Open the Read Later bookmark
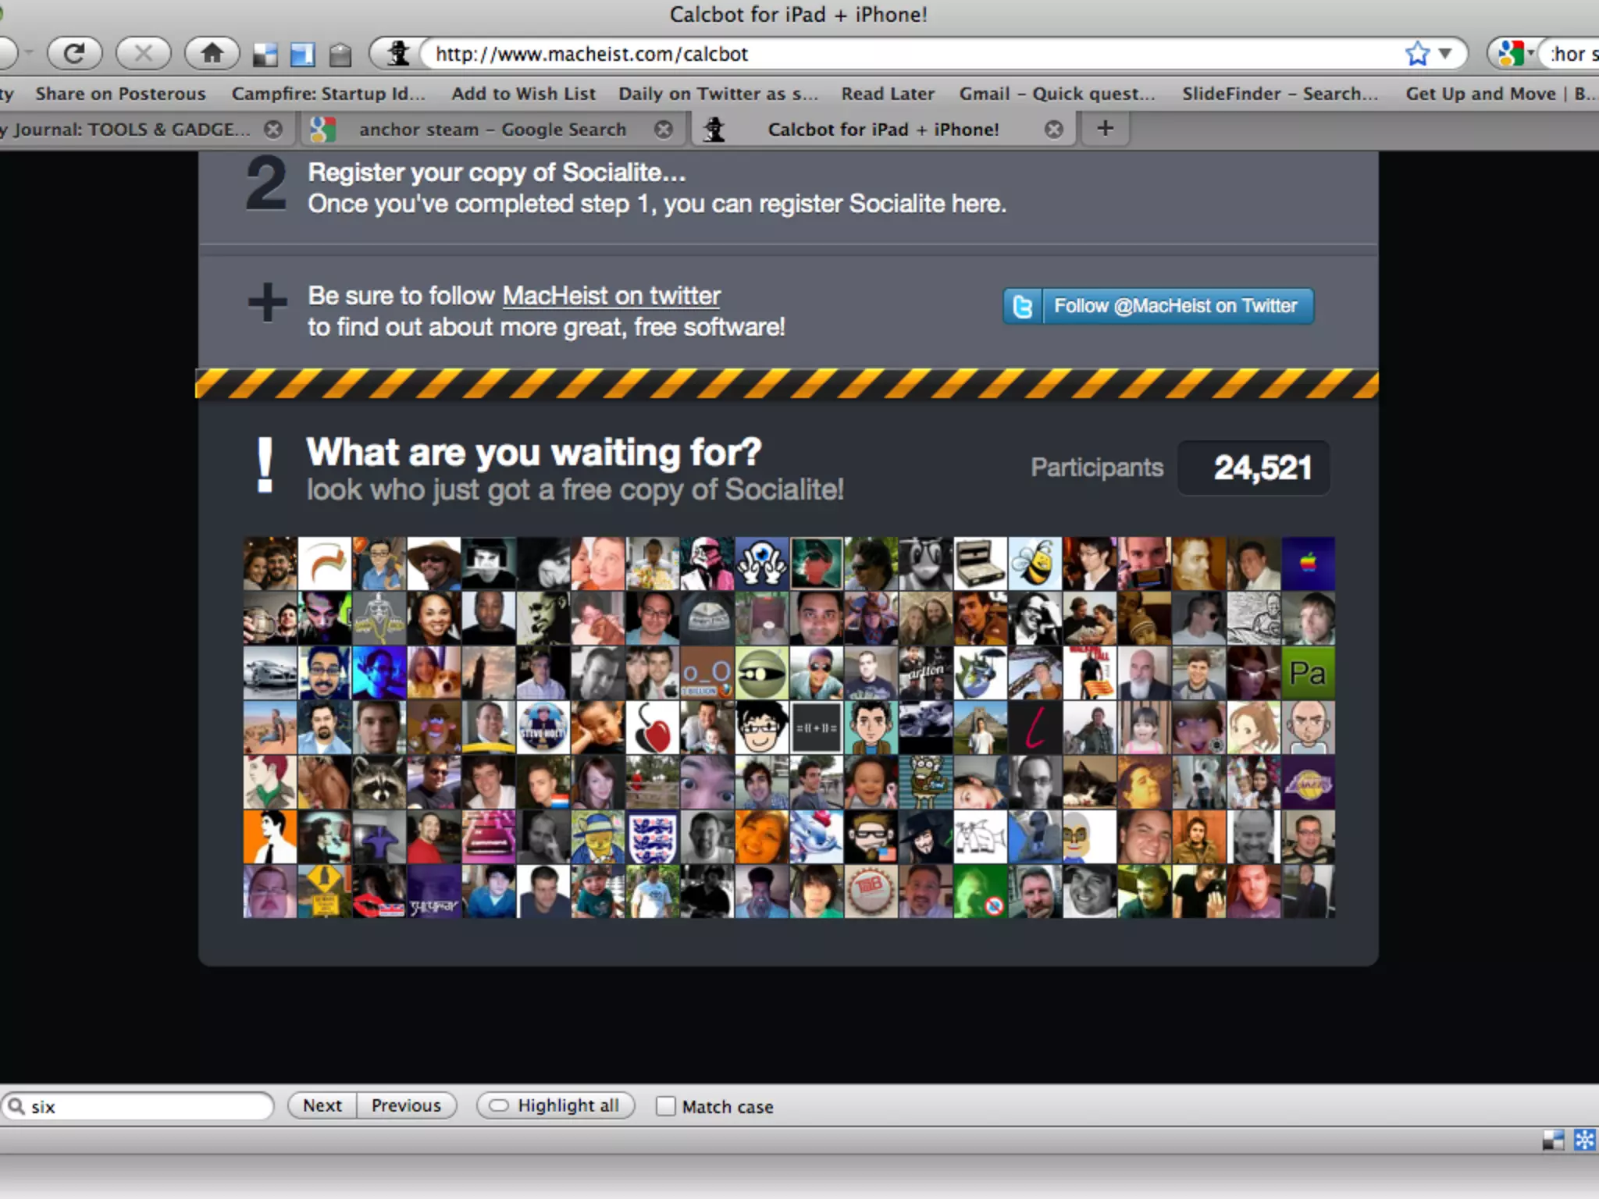The height and width of the screenshot is (1199, 1599). 887,94
